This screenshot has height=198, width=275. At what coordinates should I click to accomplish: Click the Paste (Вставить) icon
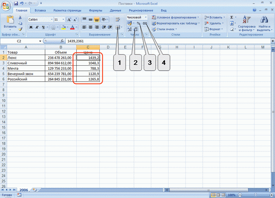tap(10, 20)
